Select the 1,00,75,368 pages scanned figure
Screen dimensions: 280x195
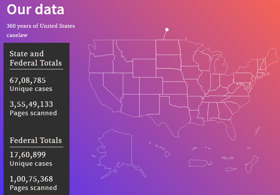point(31,179)
